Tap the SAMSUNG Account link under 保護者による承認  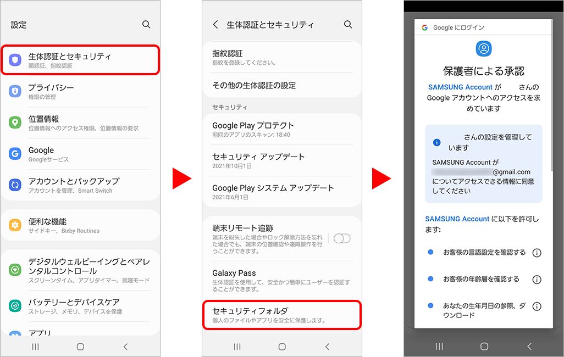point(460,87)
